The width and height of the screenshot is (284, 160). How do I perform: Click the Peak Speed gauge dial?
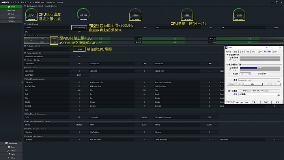click(83, 14)
